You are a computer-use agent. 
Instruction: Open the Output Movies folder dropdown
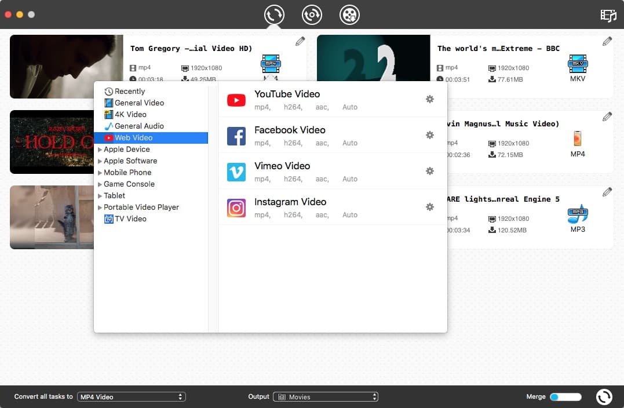(x=326, y=396)
